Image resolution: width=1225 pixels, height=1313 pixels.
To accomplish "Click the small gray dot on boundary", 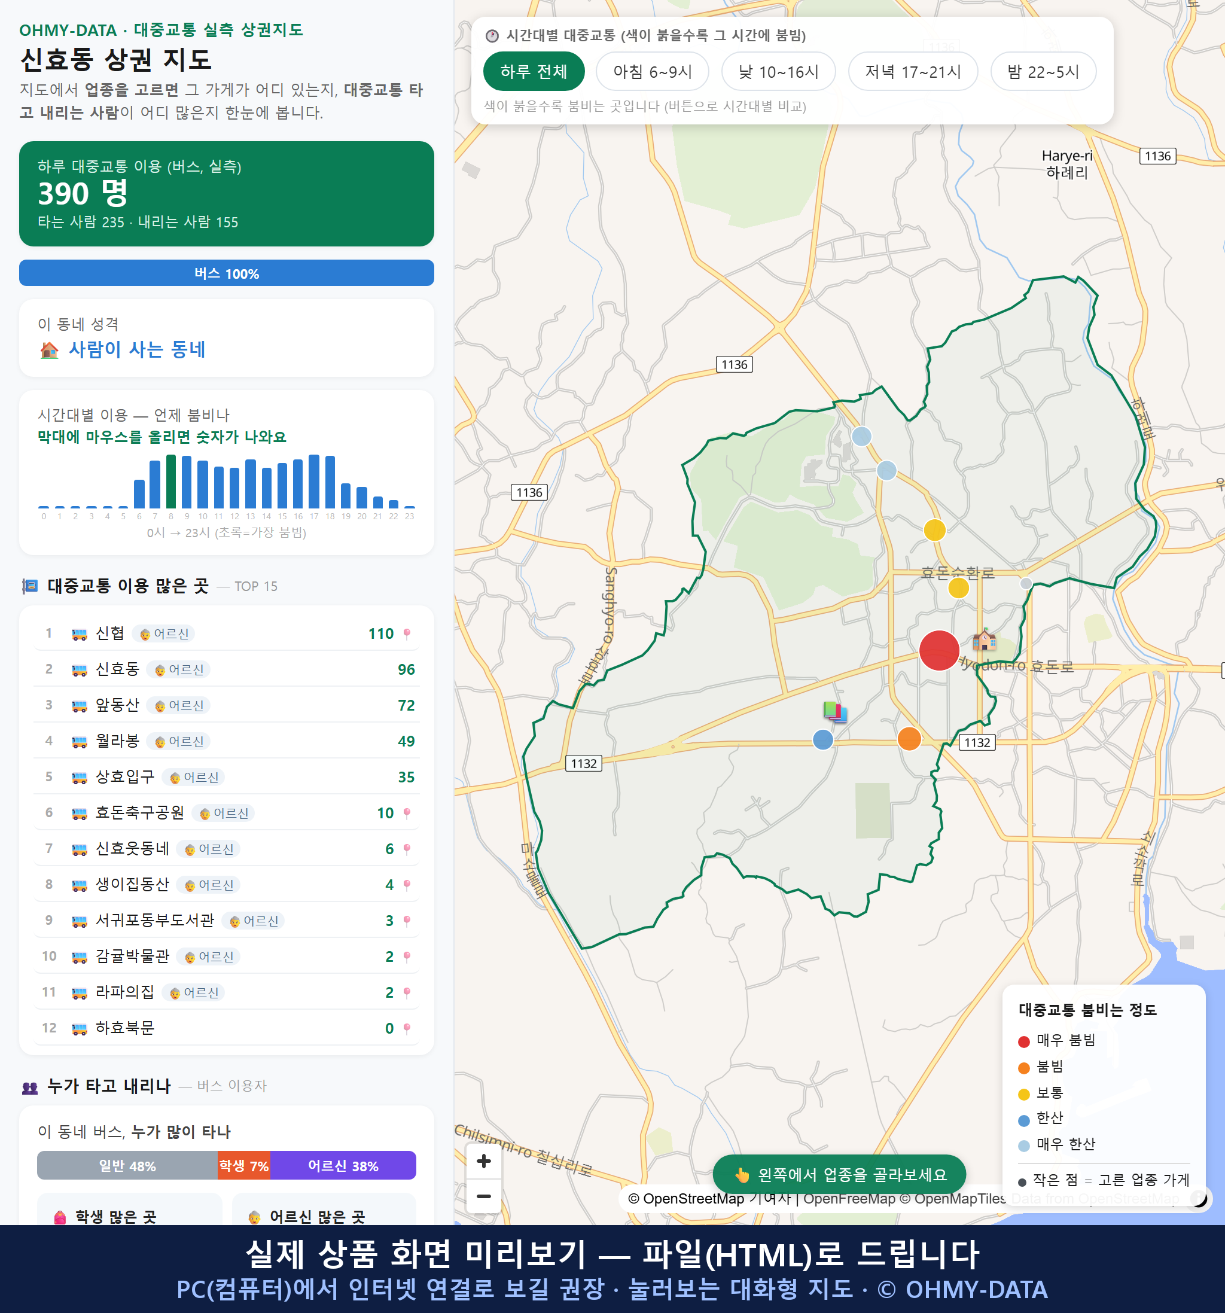I will tap(1025, 583).
